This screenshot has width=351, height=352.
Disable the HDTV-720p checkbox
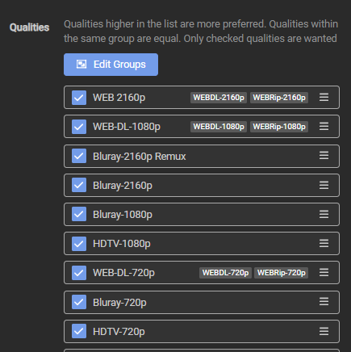tap(79, 331)
